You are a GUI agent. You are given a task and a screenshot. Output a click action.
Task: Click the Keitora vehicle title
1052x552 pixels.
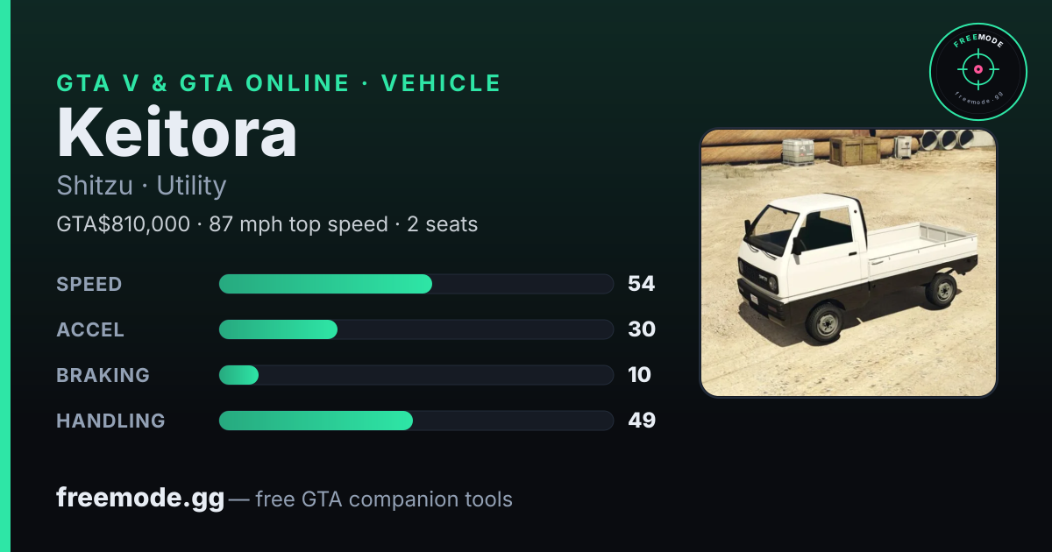click(x=177, y=134)
